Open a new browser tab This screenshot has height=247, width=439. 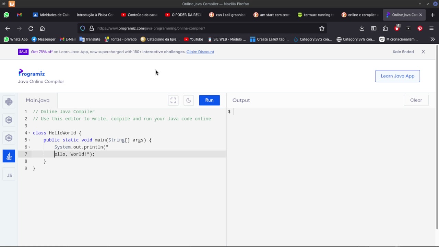pyautogui.click(x=432, y=15)
